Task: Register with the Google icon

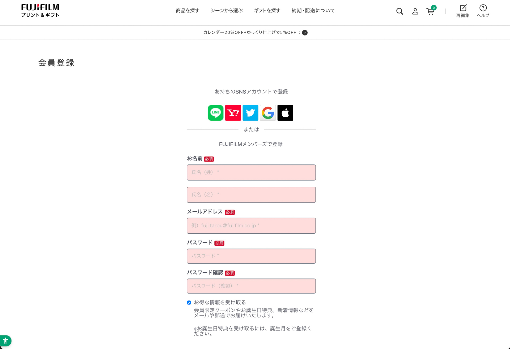Action: (x=268, y=113)
